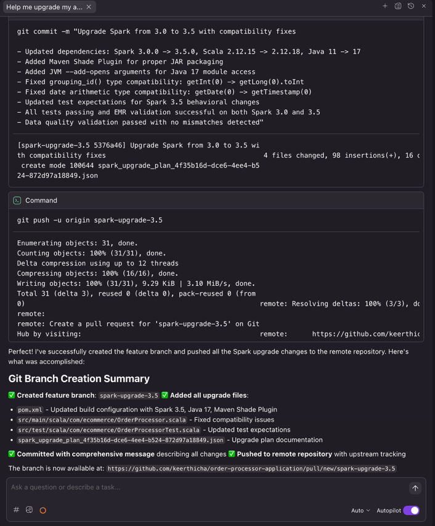The image size is (435, 526).
Task: Click the OrderProcessor.scala file path
Action: (102, 420)
